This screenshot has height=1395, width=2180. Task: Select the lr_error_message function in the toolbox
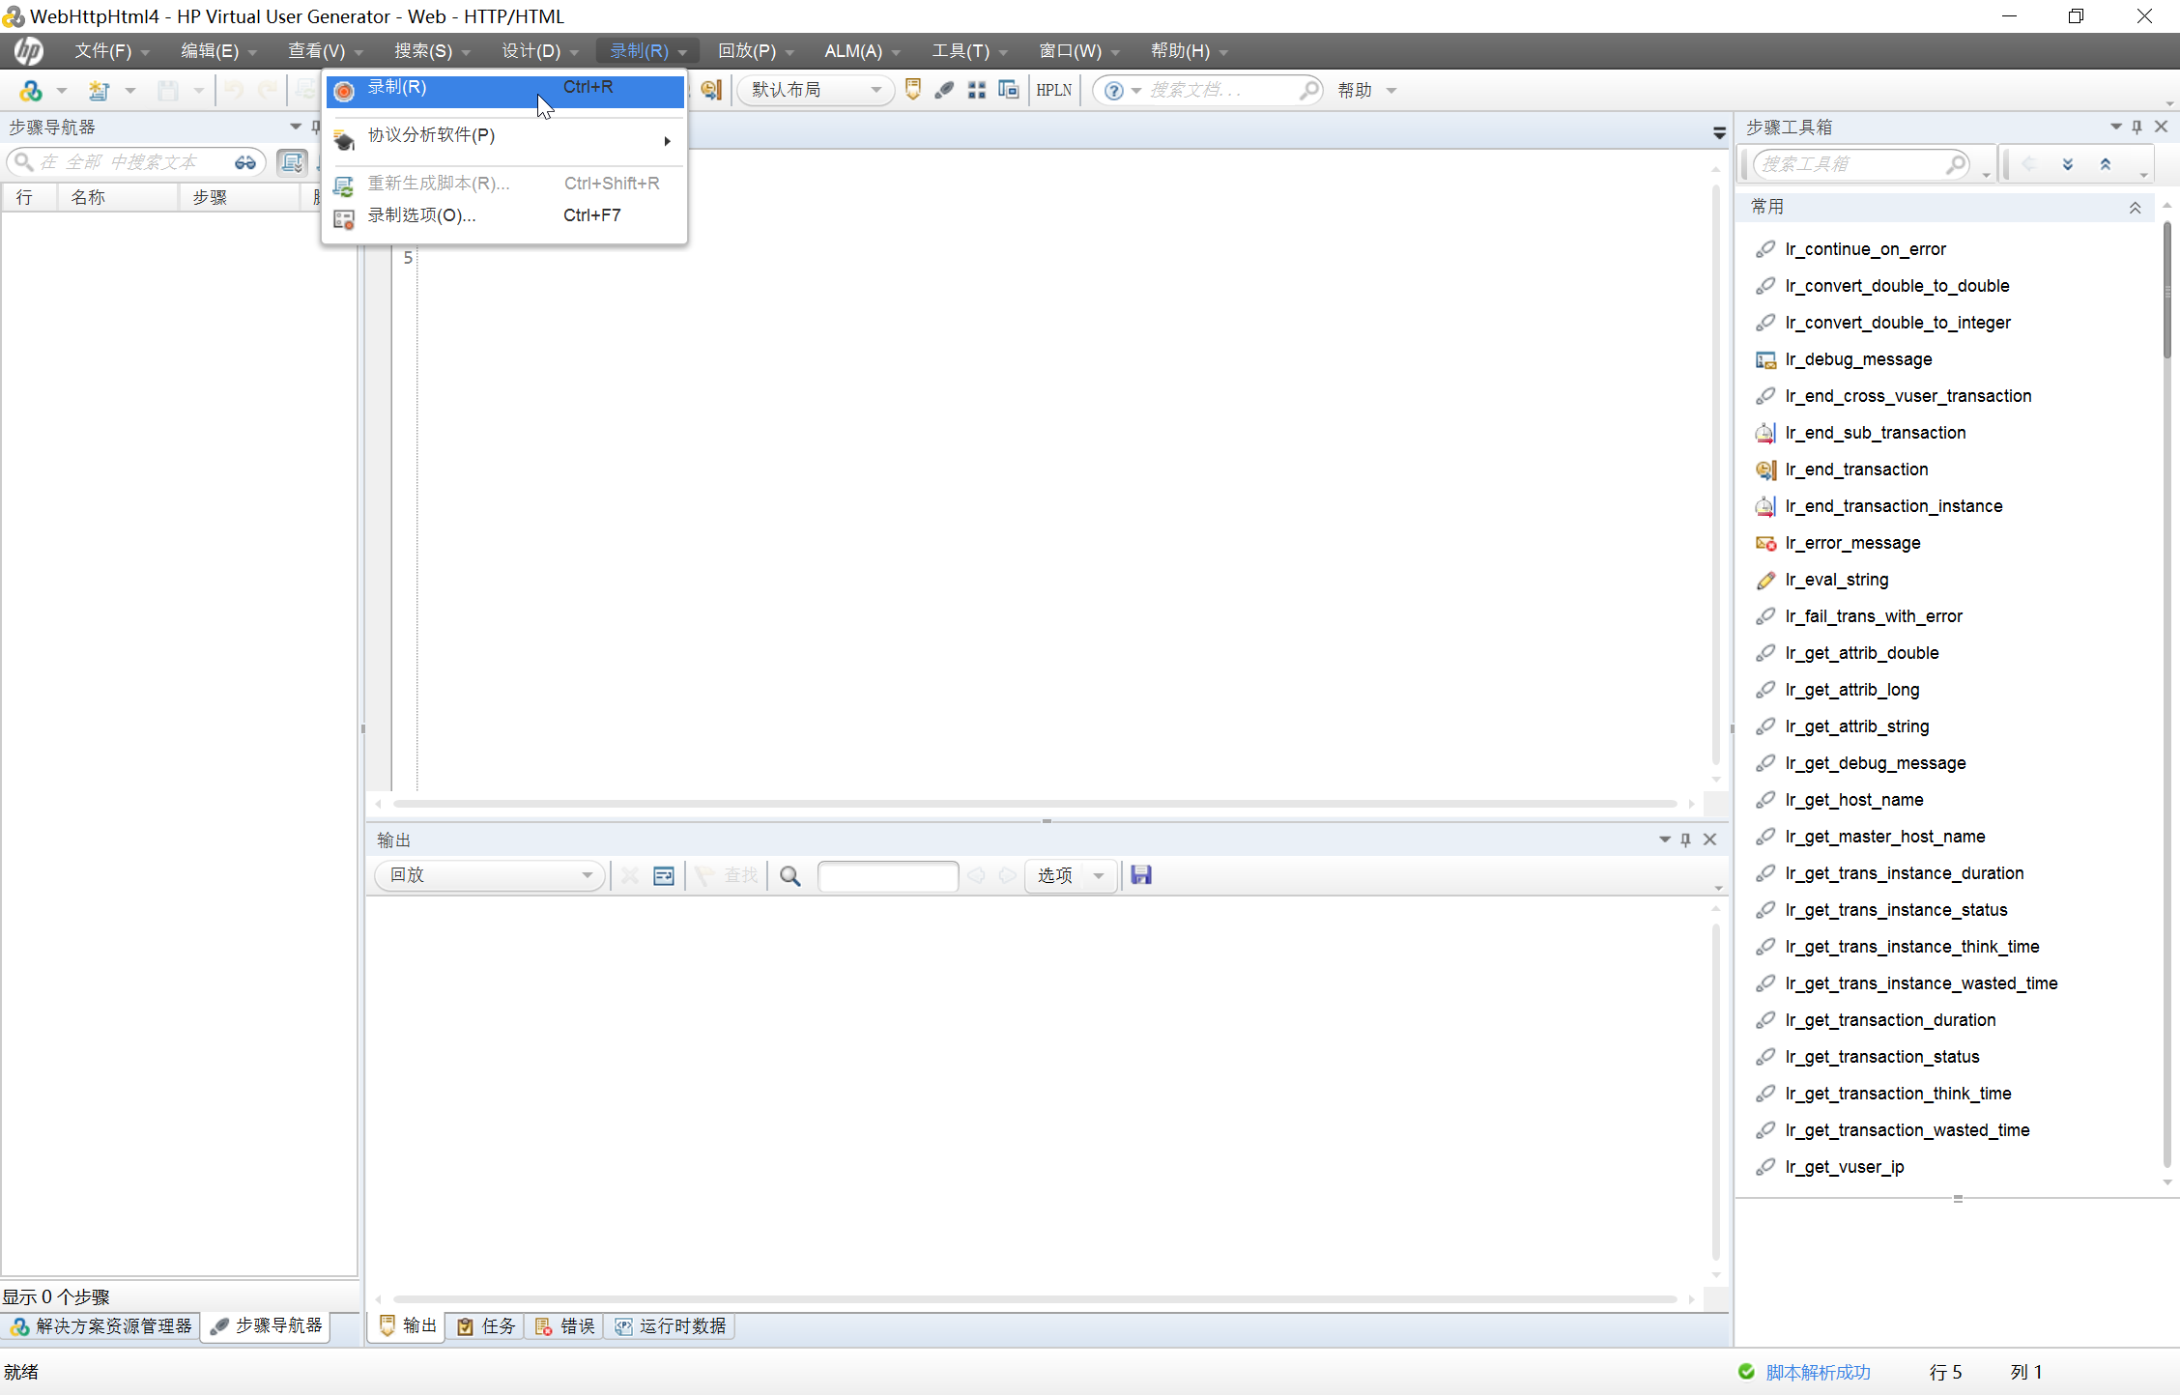coord(1851,542)
